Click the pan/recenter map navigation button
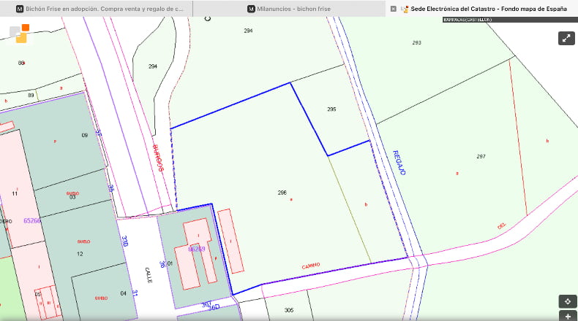The width and height of the screenshot is (578, 321). 568,301
